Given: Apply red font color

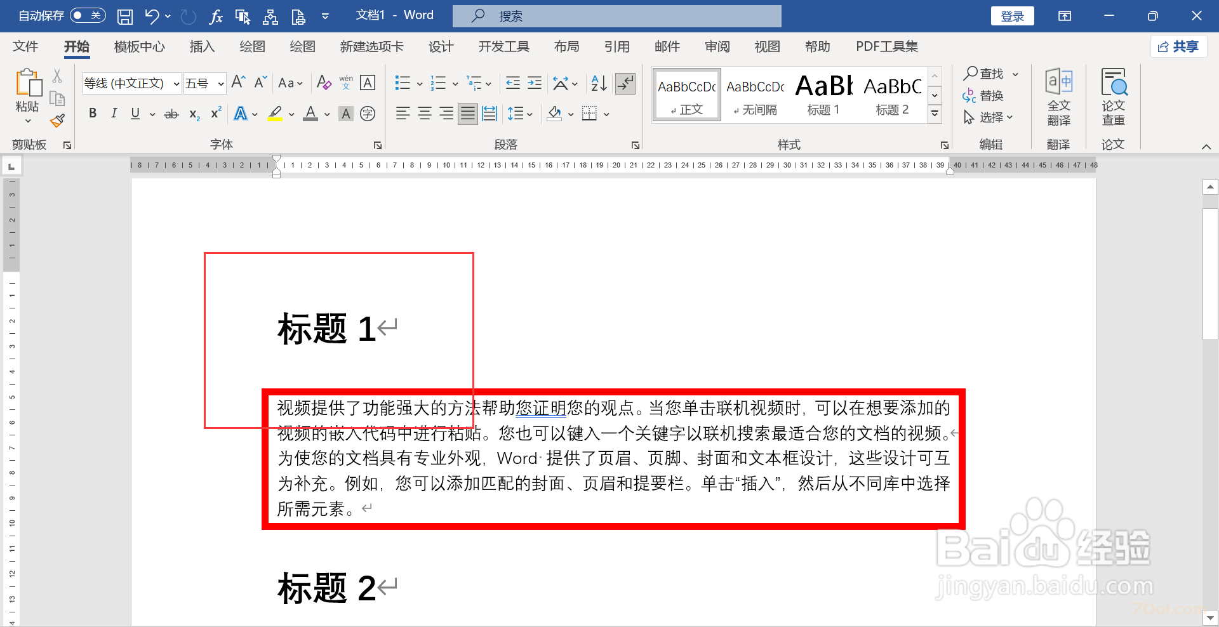Looking at the screenshot, I should click(310, 114).
